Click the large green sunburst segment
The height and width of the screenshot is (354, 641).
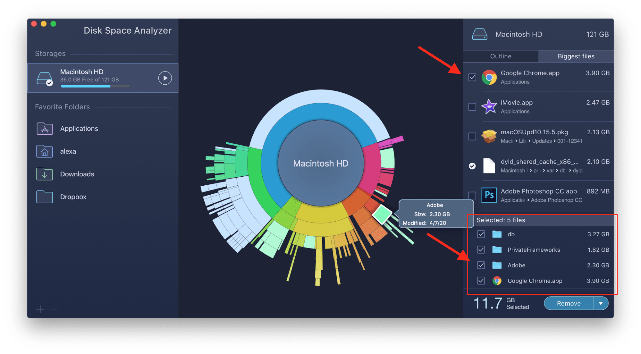(x=260, y=186)
